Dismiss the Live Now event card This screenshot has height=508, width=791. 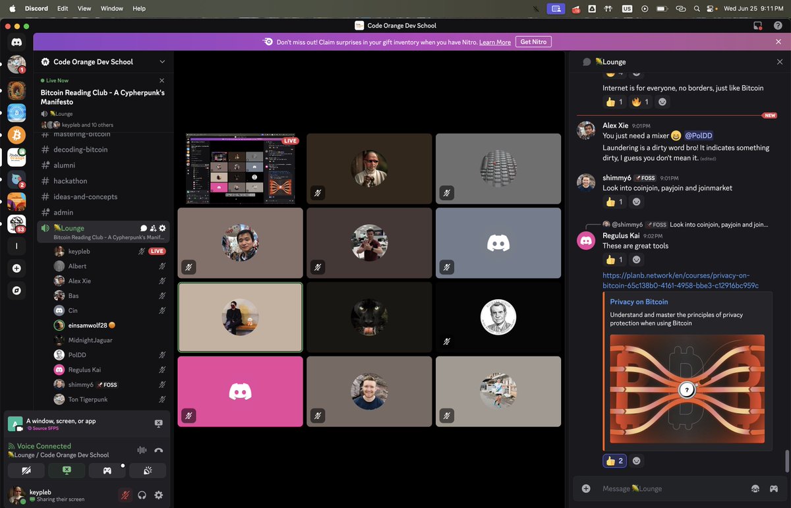click(162, 80)
